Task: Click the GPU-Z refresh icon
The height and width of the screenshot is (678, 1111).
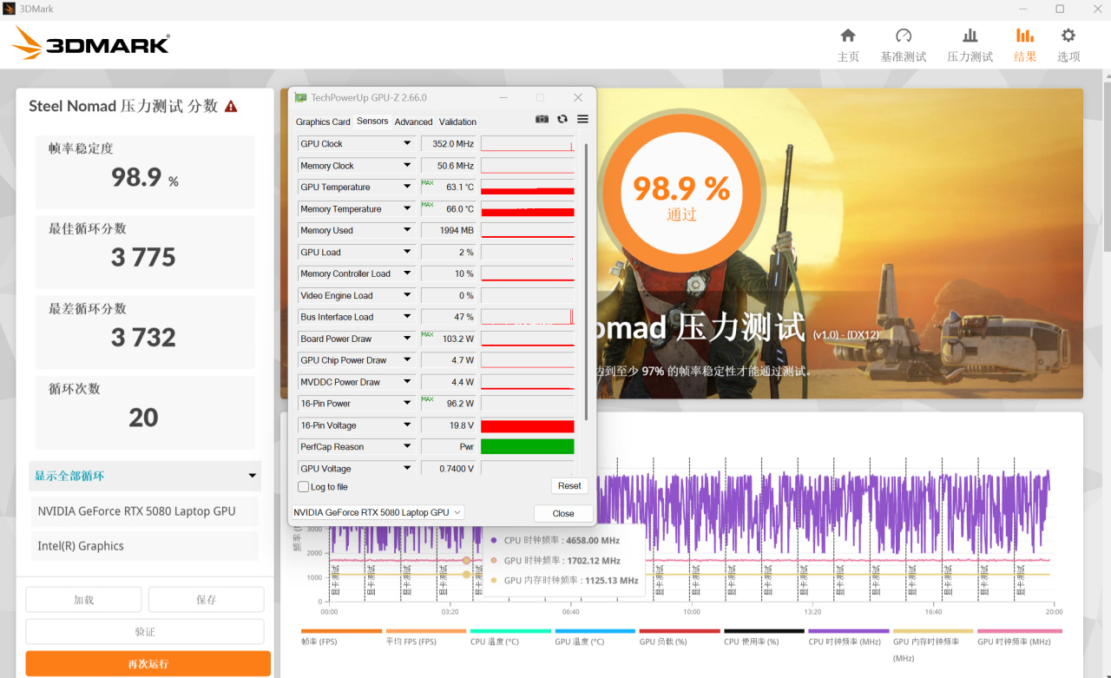Action: click(562, 119)
